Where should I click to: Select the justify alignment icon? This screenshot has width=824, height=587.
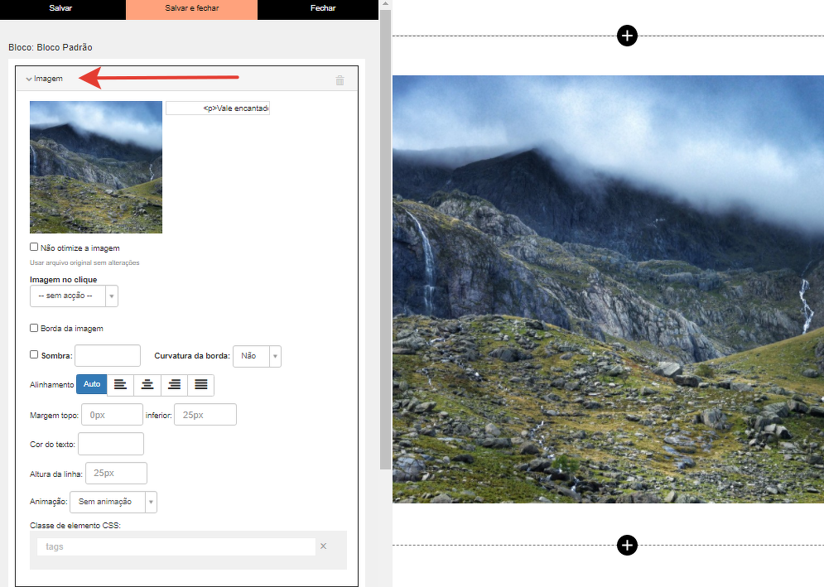point(200,384)
